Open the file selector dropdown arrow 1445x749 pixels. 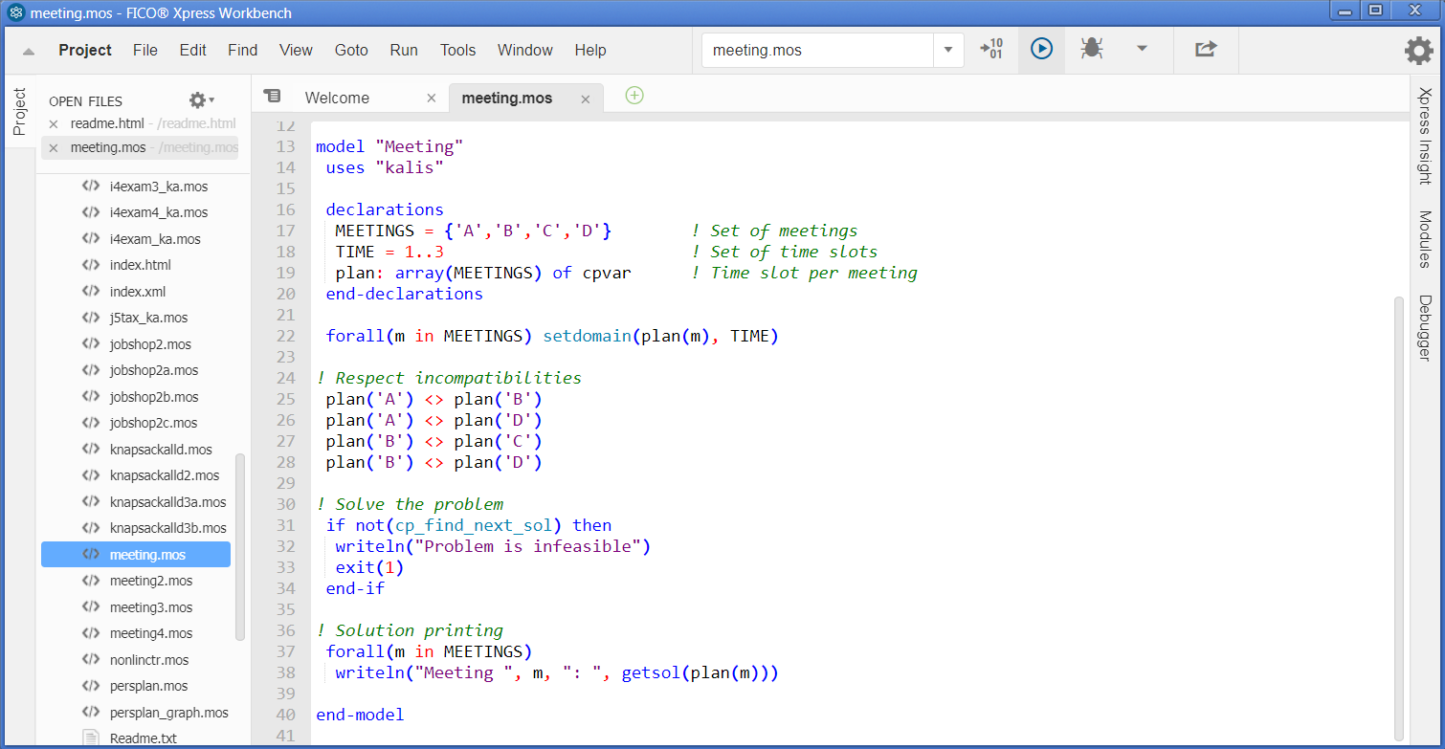point(948,50)
